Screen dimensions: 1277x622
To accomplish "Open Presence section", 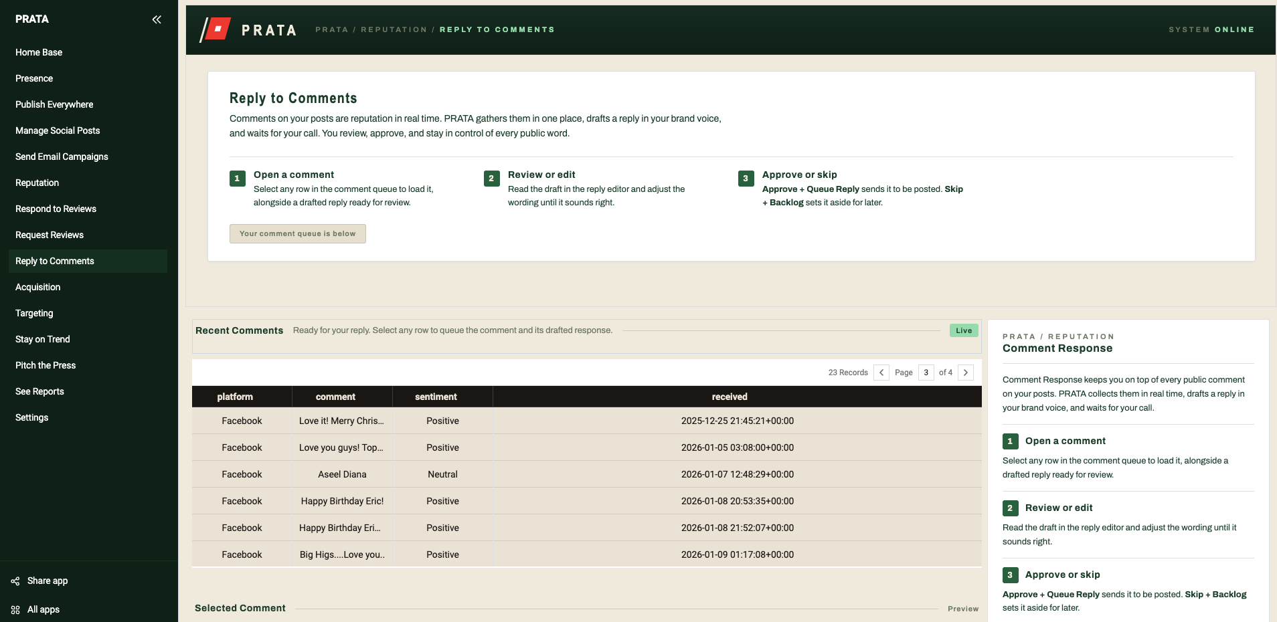I will coord(88,78).
